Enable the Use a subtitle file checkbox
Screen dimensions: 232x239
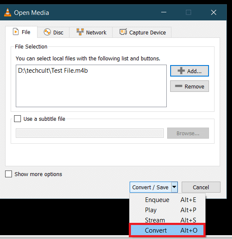pos(17,119)
